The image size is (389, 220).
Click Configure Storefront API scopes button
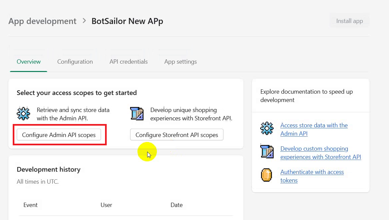[x=177, y=135]
